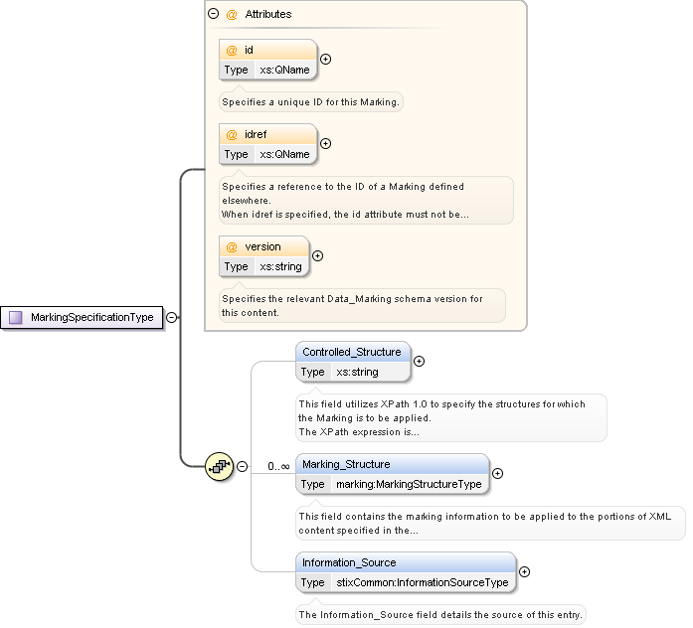Expand the version attribute details
Viewport: 693px width, 628px height.
(317, 256)
